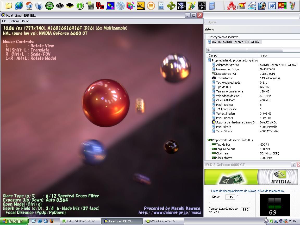Open the Microsoft Word icon in toolbar
This screenshot has width=300, height=225.
(x=272, y=5)
